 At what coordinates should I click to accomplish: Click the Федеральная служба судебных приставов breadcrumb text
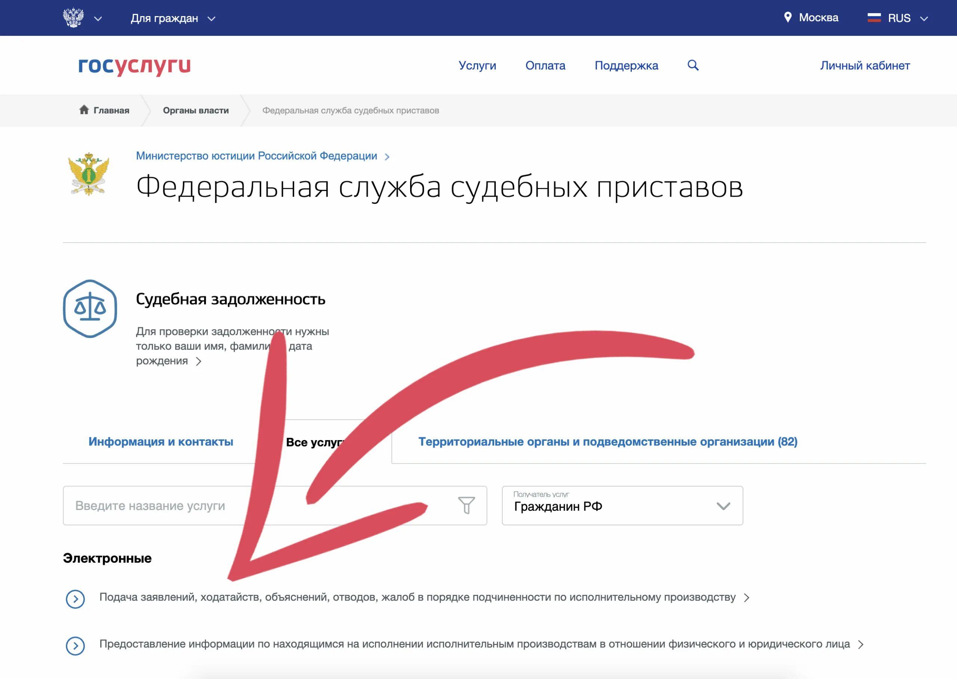click(351, 110)
